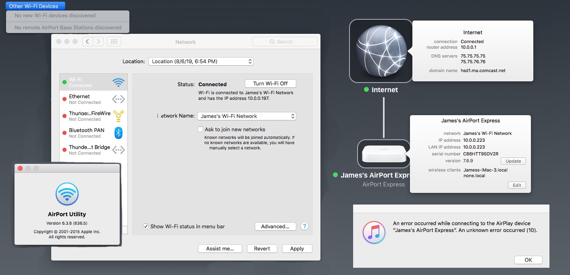The image size is (570, 275).
Task: Click the search magnifier icon in Network window
Action: (273, 42)
